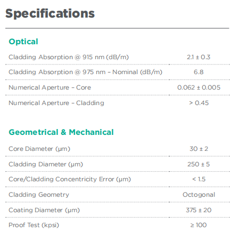The image size is (247, 233).
Task: Select the 6.8 absorption value
Action: point(199,72)
